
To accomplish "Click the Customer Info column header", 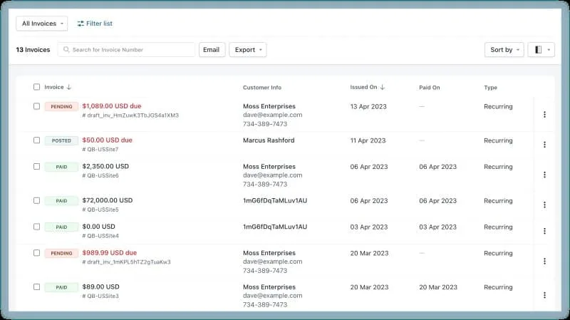I will click(262, 88).
